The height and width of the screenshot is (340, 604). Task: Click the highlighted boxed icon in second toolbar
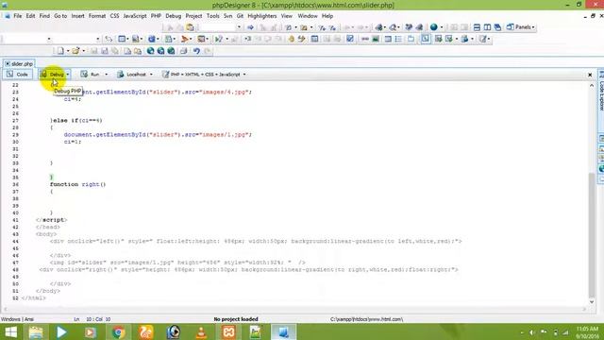(426, 39)
